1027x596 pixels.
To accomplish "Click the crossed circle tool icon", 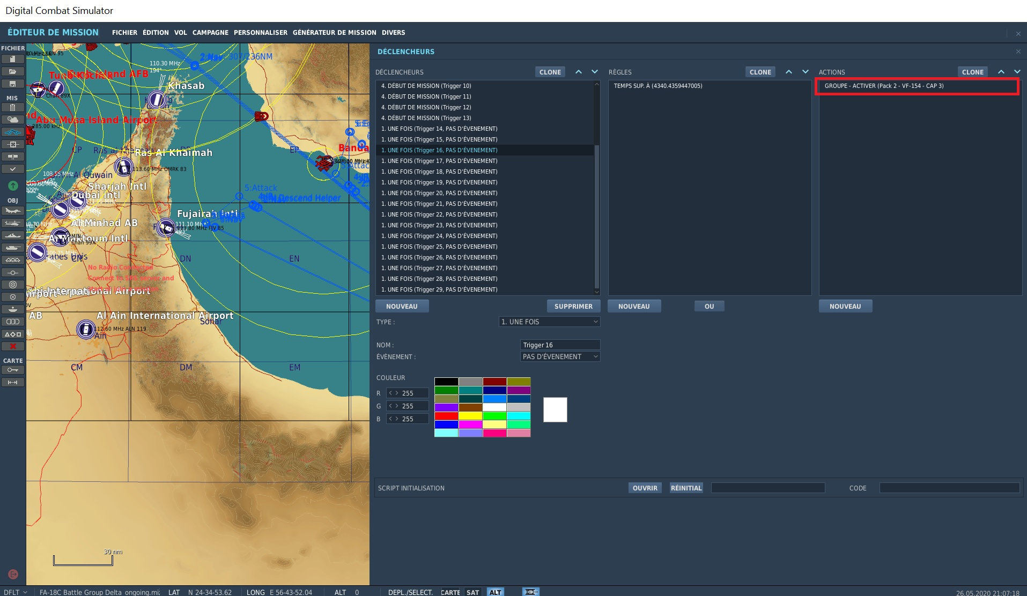I will (13, 297).
